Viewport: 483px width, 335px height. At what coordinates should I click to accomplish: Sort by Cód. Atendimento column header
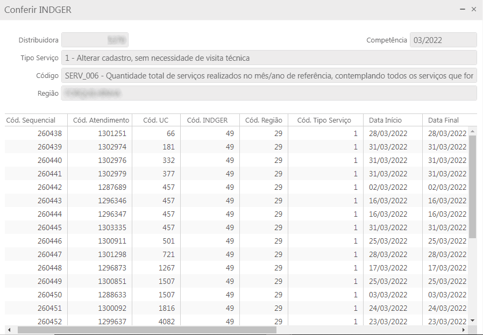(101, 120)
